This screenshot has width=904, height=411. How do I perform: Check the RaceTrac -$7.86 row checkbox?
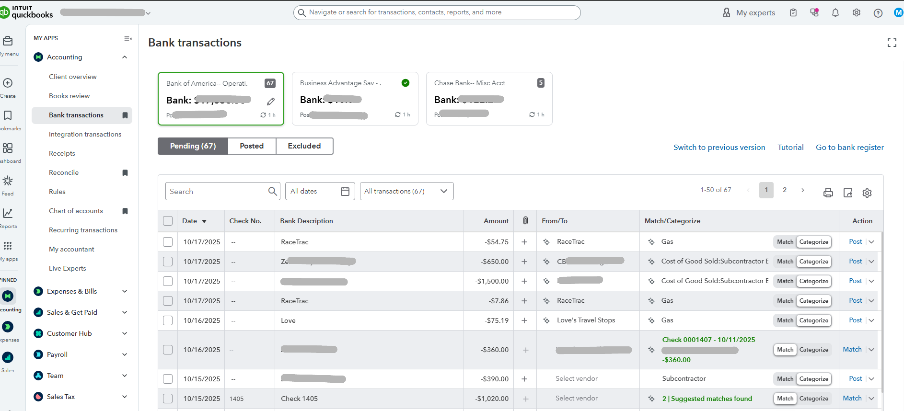(x=168, y=301)
